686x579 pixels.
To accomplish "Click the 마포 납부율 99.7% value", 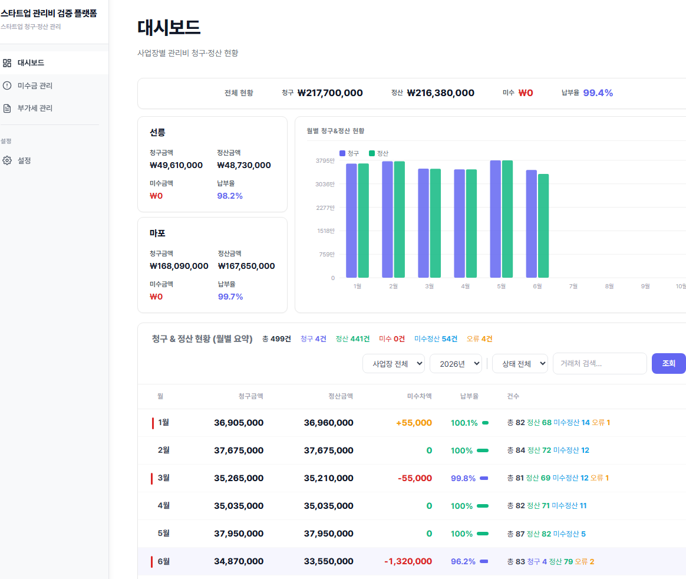I will (230, 297).
